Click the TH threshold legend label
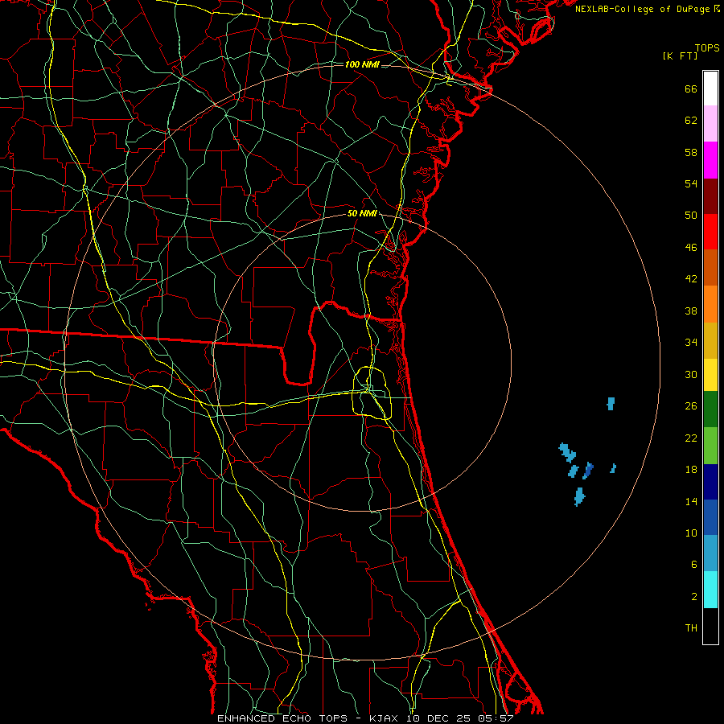Viewport: 724px width, 724px height. (x=691, y=628)
